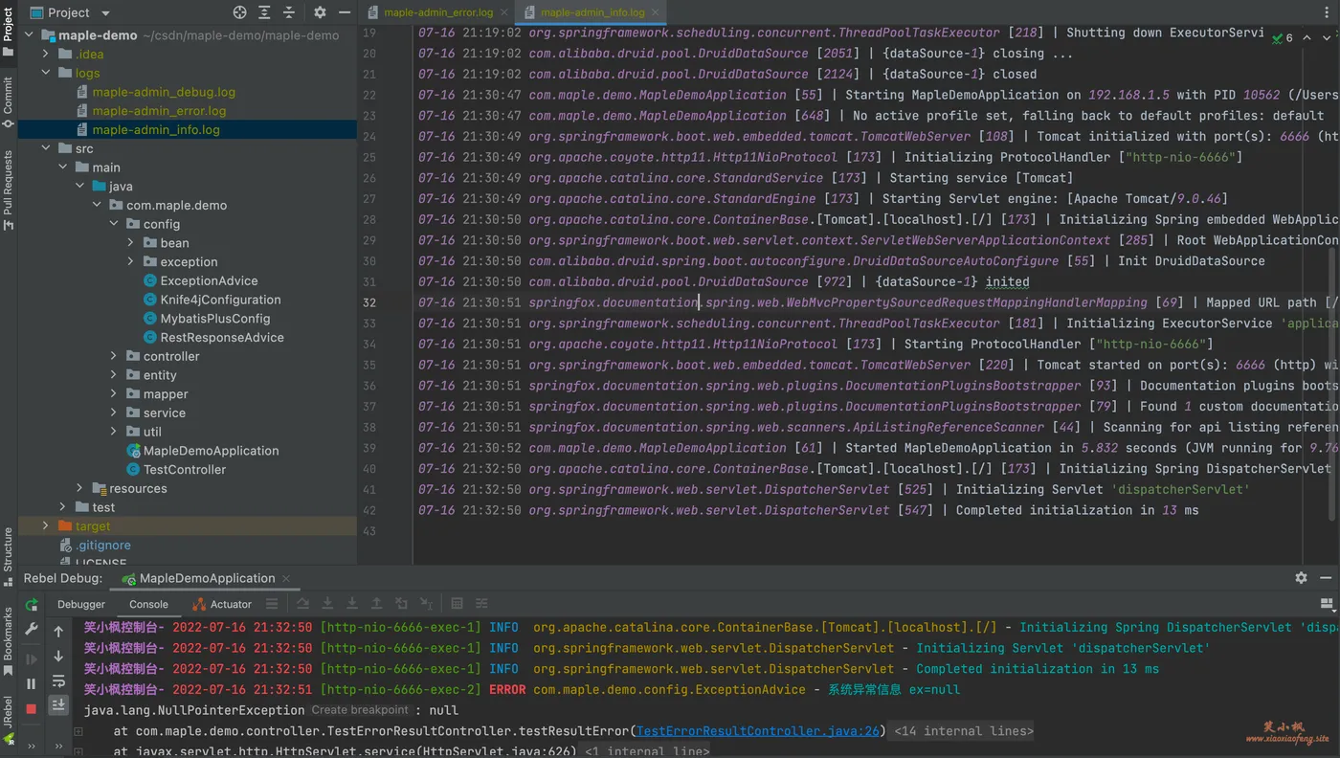Viewport: 1340px width, 758px height.
Task: Click down arrow in console gutter
Action: point(58,657)
